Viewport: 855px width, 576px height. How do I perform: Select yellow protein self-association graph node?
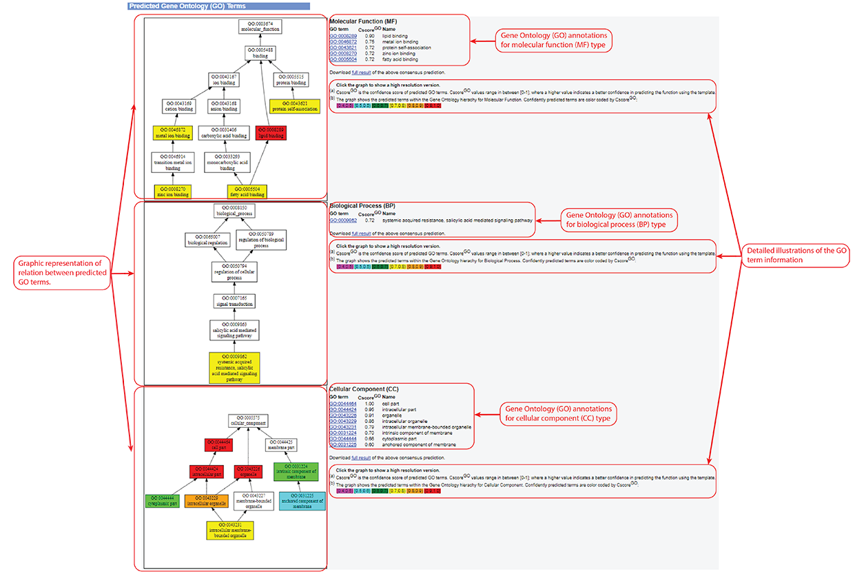(x=295, y=106)
